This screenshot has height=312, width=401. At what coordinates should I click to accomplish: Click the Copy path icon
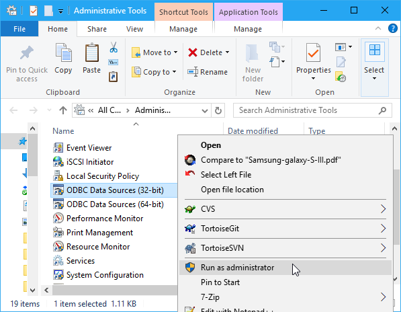[113, 62]
